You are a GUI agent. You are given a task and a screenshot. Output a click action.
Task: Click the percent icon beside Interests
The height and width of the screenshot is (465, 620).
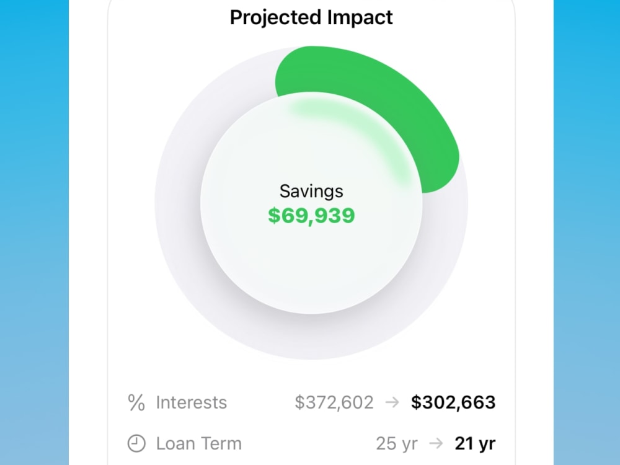(x=136, y=402)
